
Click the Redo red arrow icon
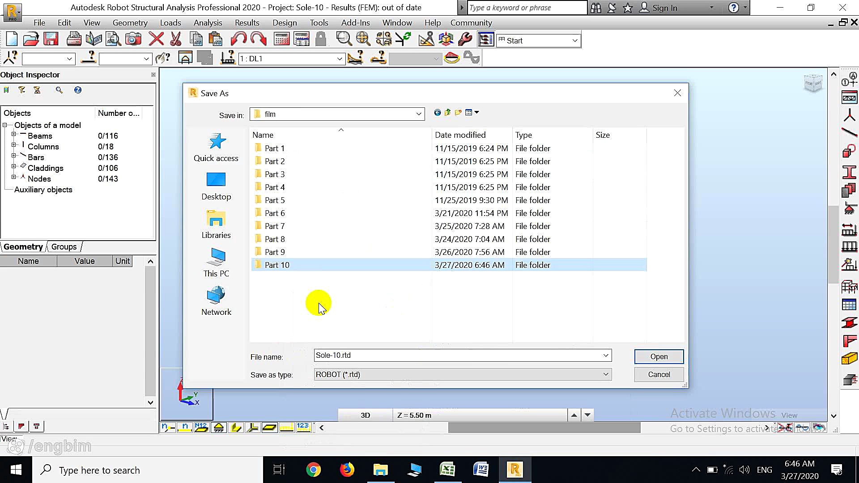click(259, 40)
